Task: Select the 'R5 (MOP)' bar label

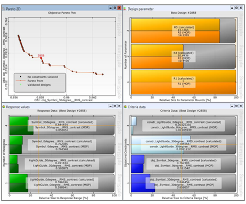Action: (x=184, y=32)
